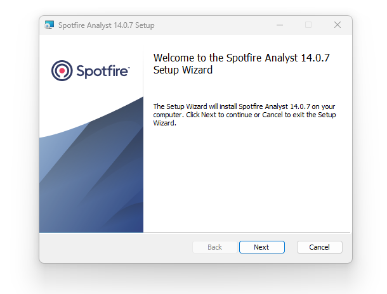Click the 'Spotfire Analyst 14.0.7 Setup' title text
Image resolution: width=387 pixels, height=294 pixels.
[x=107, y=25]
